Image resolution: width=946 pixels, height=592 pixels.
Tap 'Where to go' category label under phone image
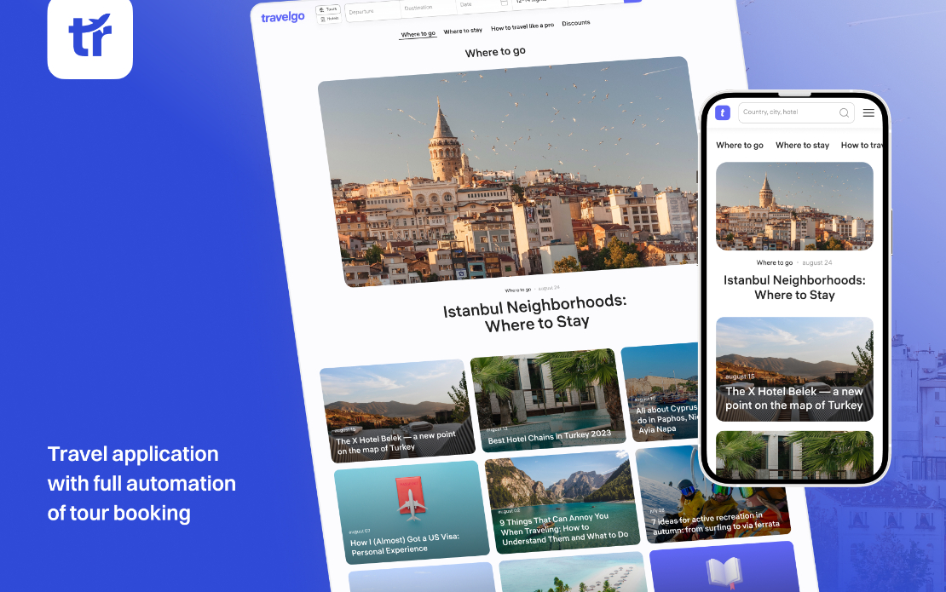775,263
